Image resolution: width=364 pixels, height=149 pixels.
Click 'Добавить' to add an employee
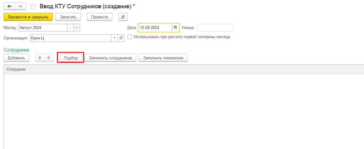[x=16, y=58]
